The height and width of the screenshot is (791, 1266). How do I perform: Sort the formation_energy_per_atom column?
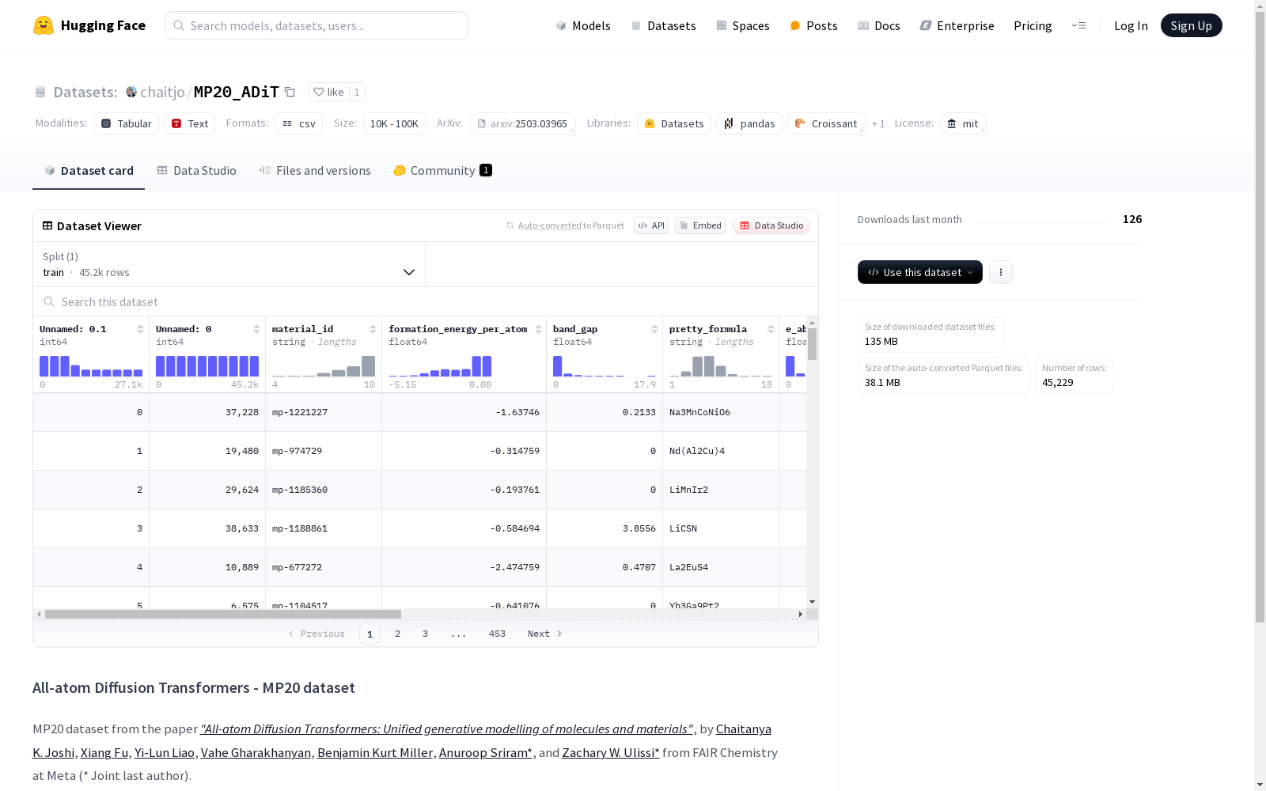[538, 329]
